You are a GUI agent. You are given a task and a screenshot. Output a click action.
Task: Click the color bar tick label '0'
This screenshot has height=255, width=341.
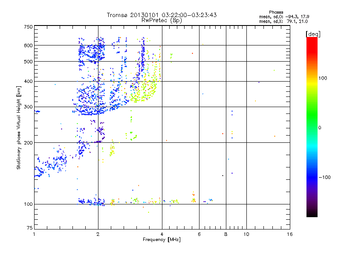320,128
